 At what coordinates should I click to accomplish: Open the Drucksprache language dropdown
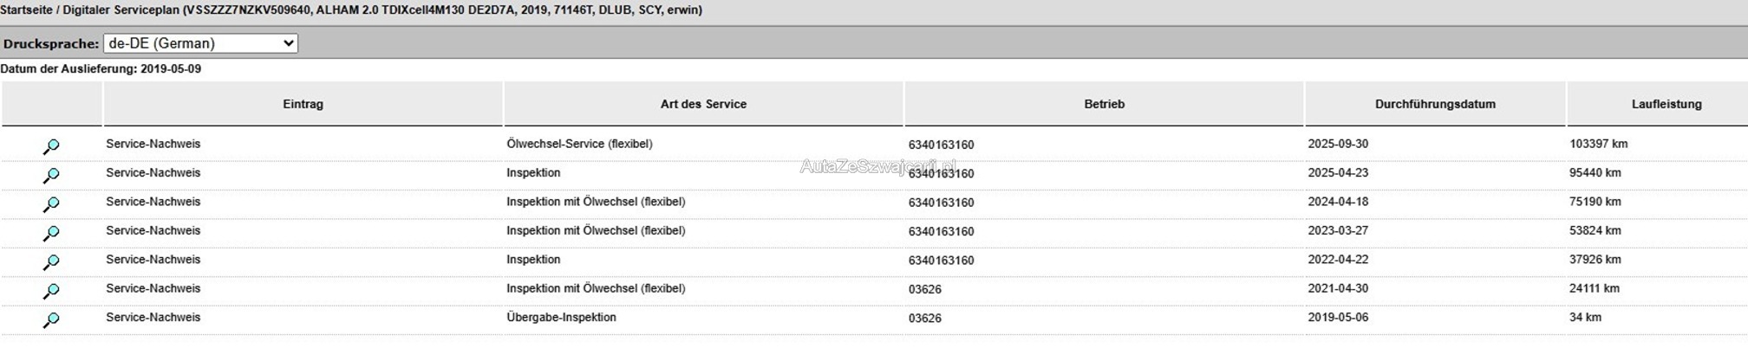tap(200, 43)
